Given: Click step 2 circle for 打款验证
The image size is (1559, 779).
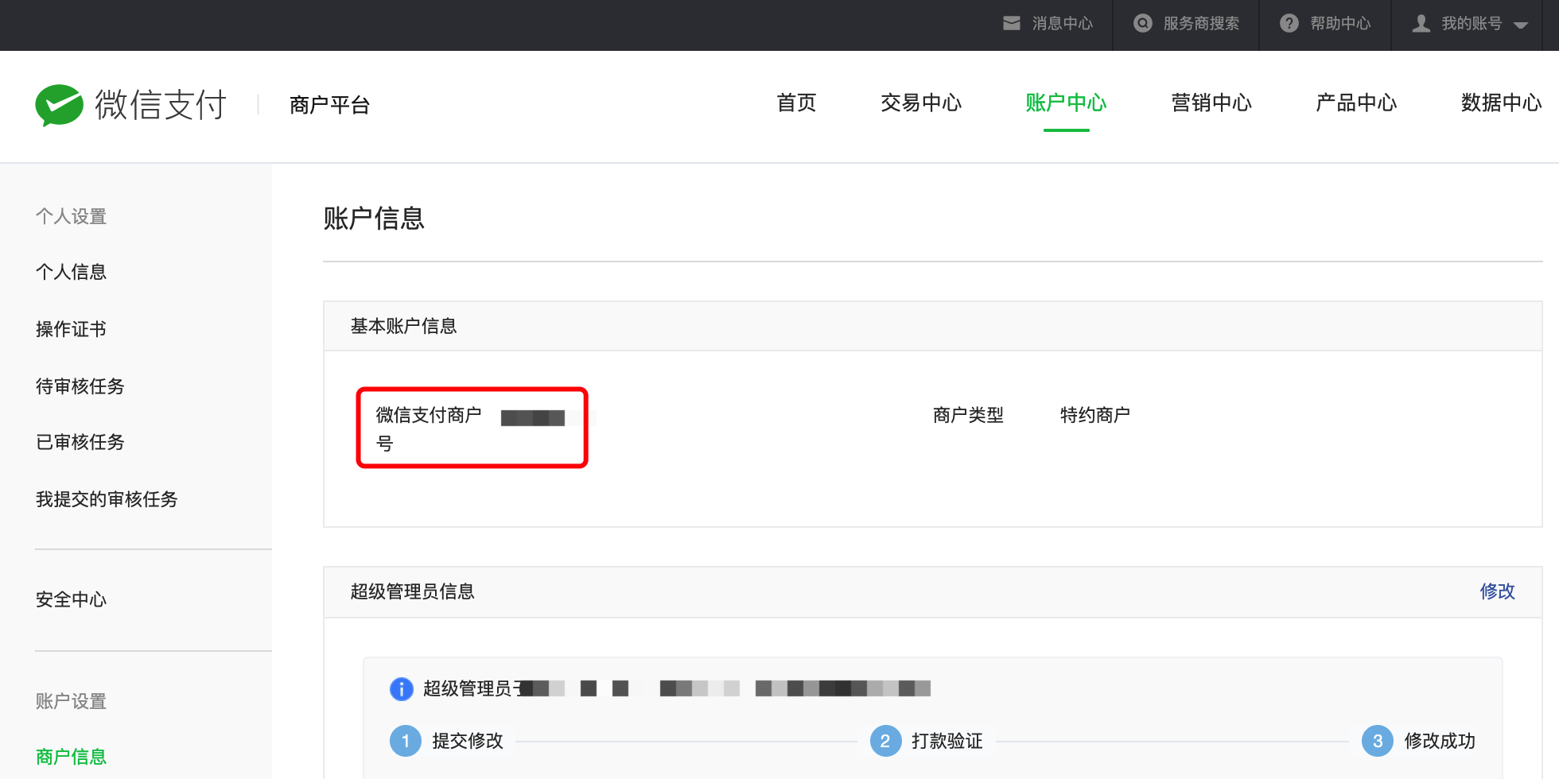Looking at the screenshot, I should tap(885, 741).
